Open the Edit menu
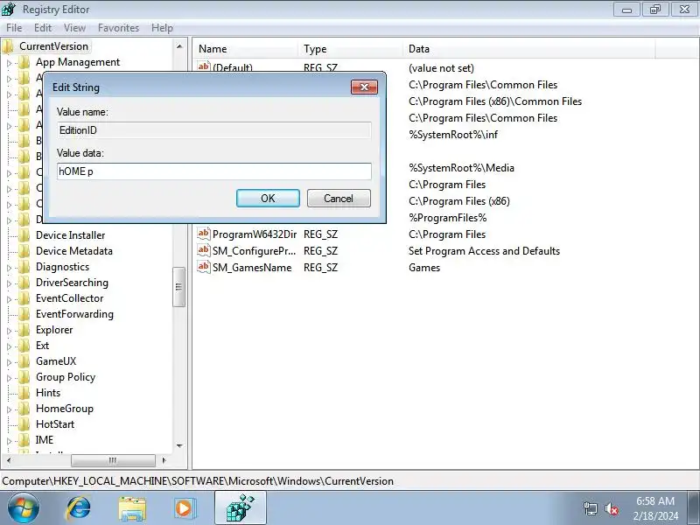The width and height of the screenshot is (700, 525). pyautogui.click(x=43, y=28)
